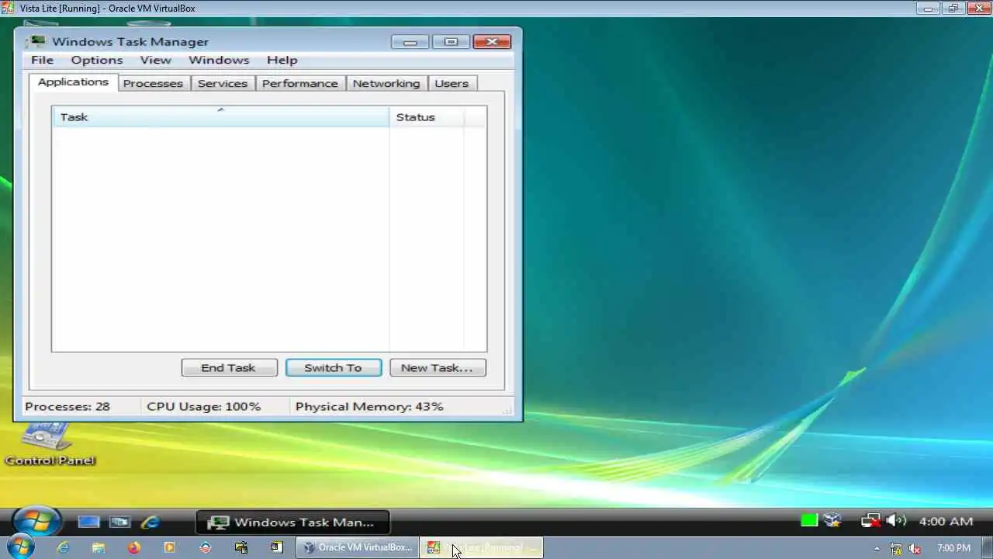Restore down the VirtualBox window
This screenshot has height=559, width=993.
click(x=953, y=9)
